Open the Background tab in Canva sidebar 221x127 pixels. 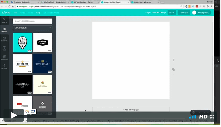pos(4,57)
